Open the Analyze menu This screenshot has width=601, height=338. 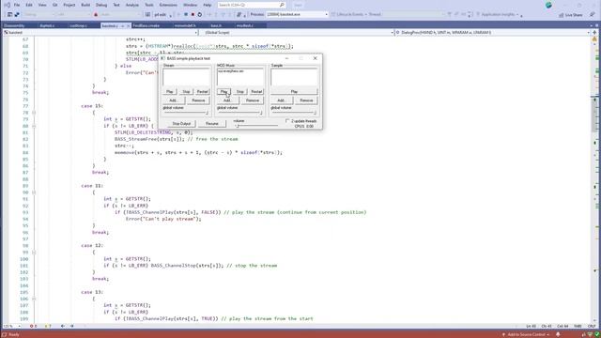(132, 5)
